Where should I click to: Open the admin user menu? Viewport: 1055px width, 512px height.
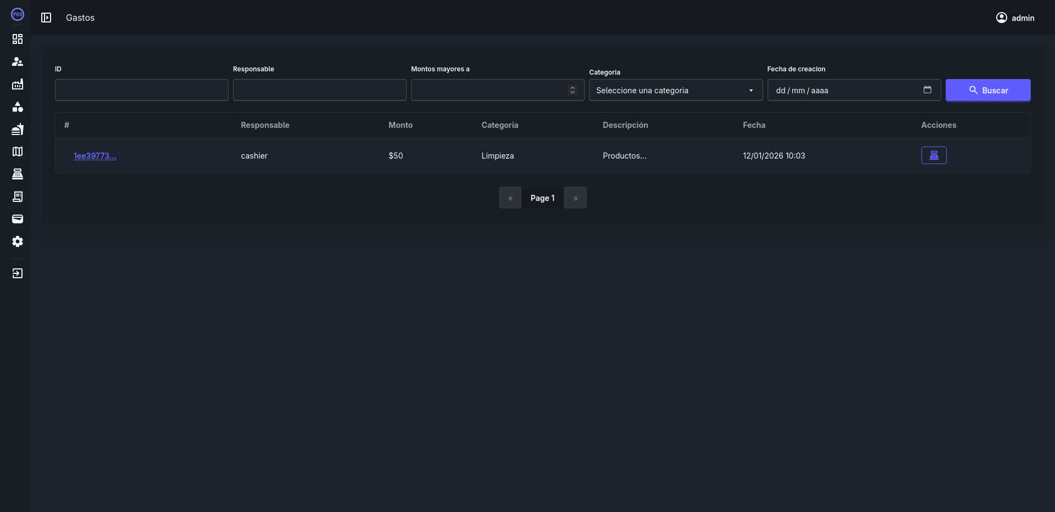[1015, 18]
